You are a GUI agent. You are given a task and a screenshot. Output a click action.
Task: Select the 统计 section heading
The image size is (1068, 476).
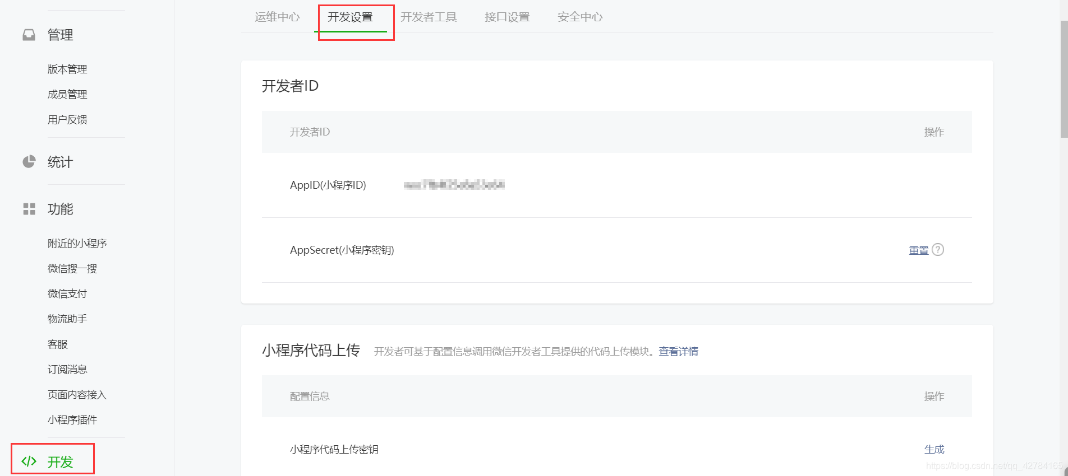60,162
